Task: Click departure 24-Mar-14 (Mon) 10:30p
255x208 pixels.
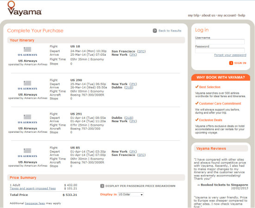Action: point(88,51)
